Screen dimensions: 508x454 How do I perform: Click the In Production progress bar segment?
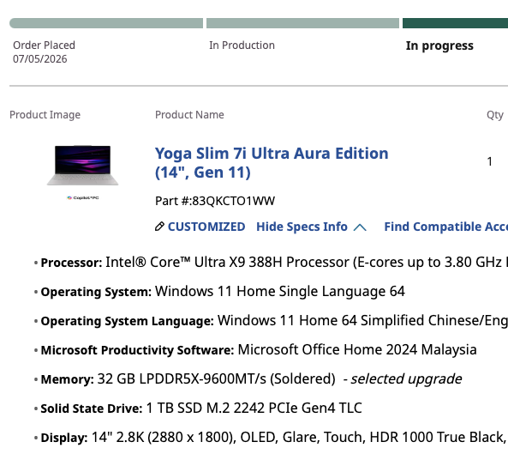point(302,23)
